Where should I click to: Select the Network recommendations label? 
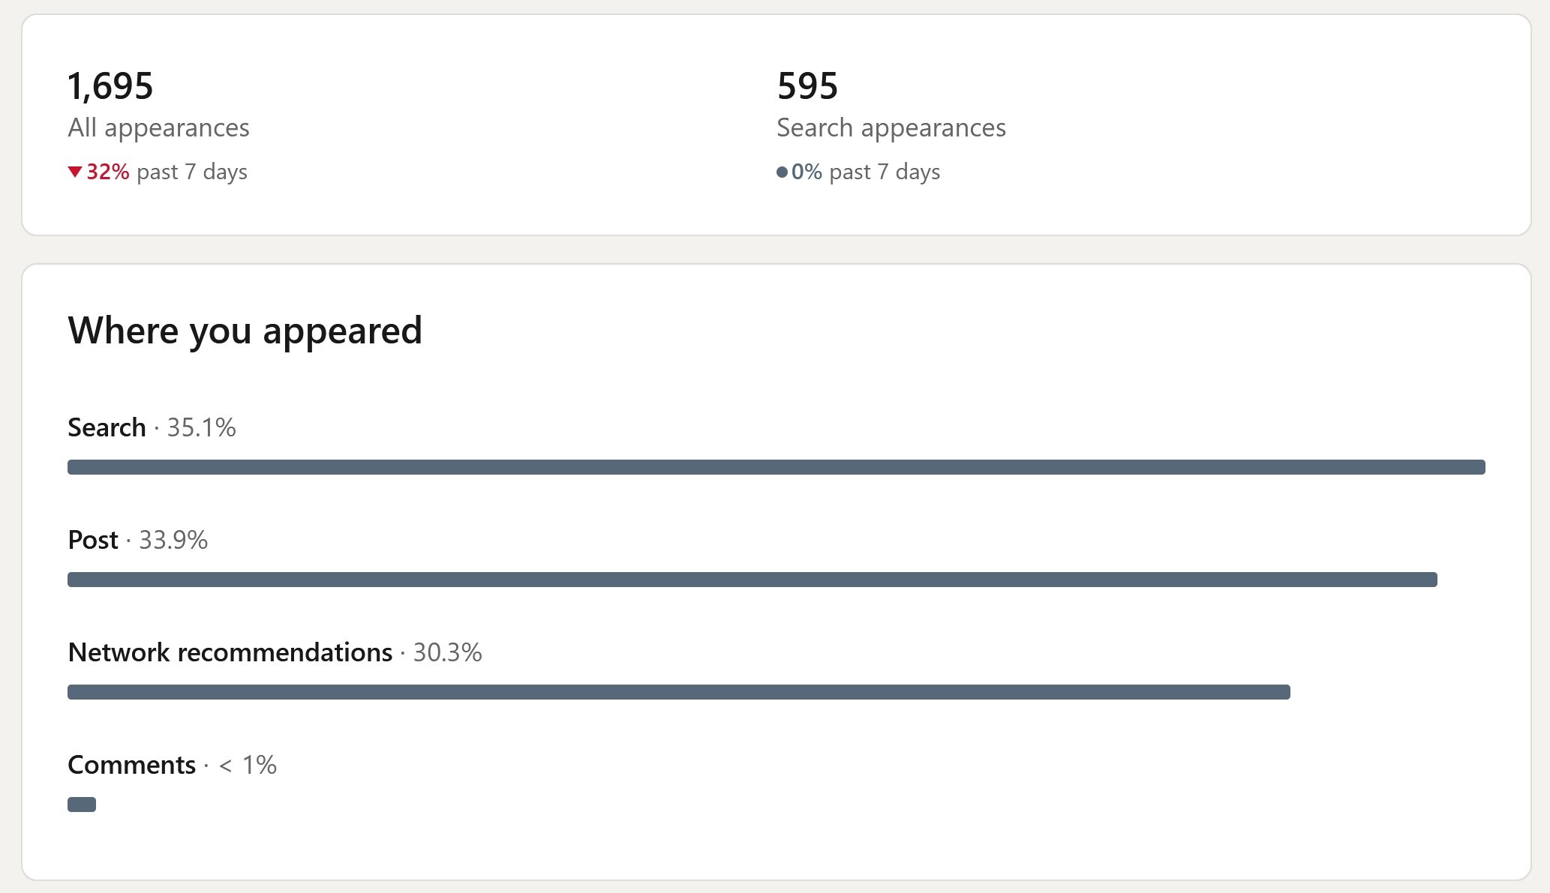coord(230,652)
